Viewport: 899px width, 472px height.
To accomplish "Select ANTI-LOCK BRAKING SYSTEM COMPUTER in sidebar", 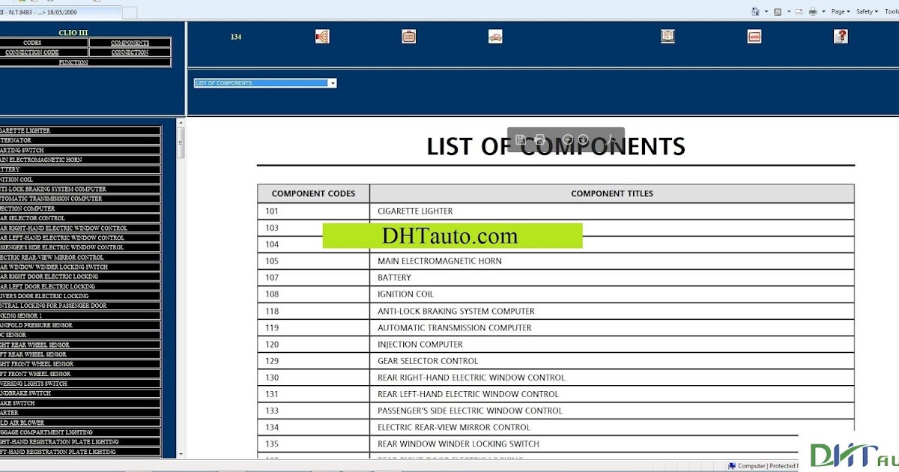I will tap(80, 189).
